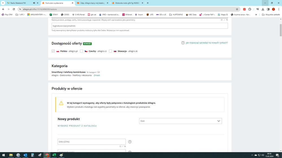Open File Explorer from taskbar
Image resolution: width=282 pixels, height=158 pixels.
click(11, 155)
